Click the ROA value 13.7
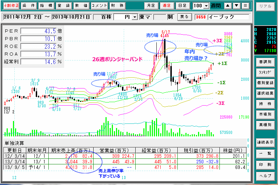The width and height of the screenshot is (278, 185). click(x=39, y=54)
